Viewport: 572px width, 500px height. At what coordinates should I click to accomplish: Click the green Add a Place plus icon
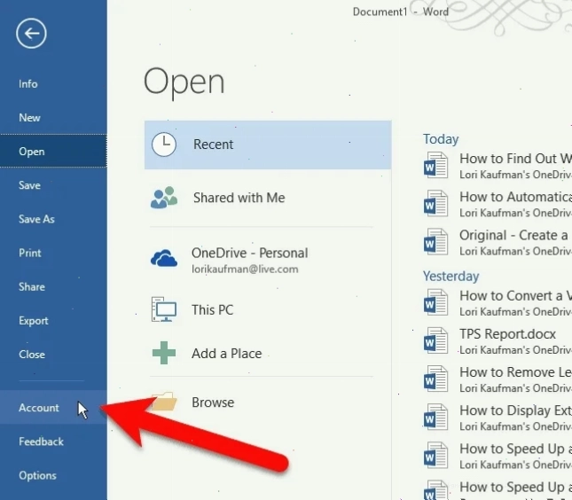pos(164,353)
